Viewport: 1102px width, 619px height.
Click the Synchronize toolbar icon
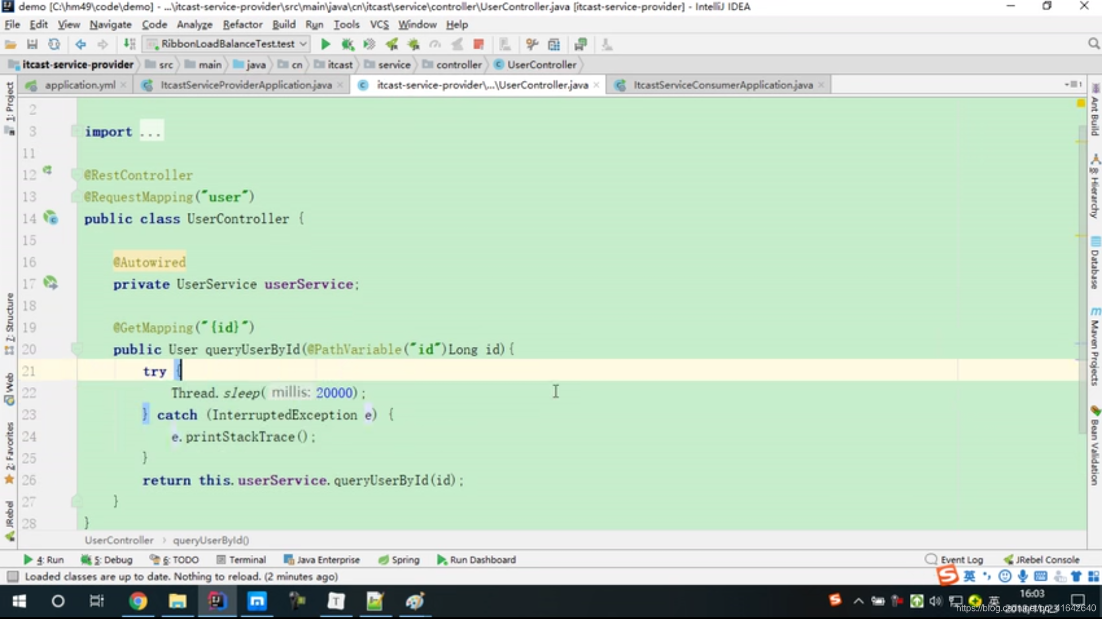[x=54, y=44]
